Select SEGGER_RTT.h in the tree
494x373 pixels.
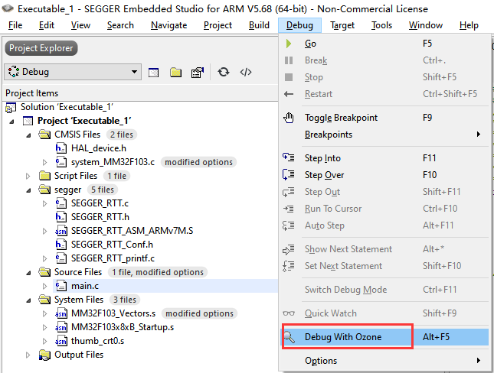pyautogui.click(x=100, y=217)
